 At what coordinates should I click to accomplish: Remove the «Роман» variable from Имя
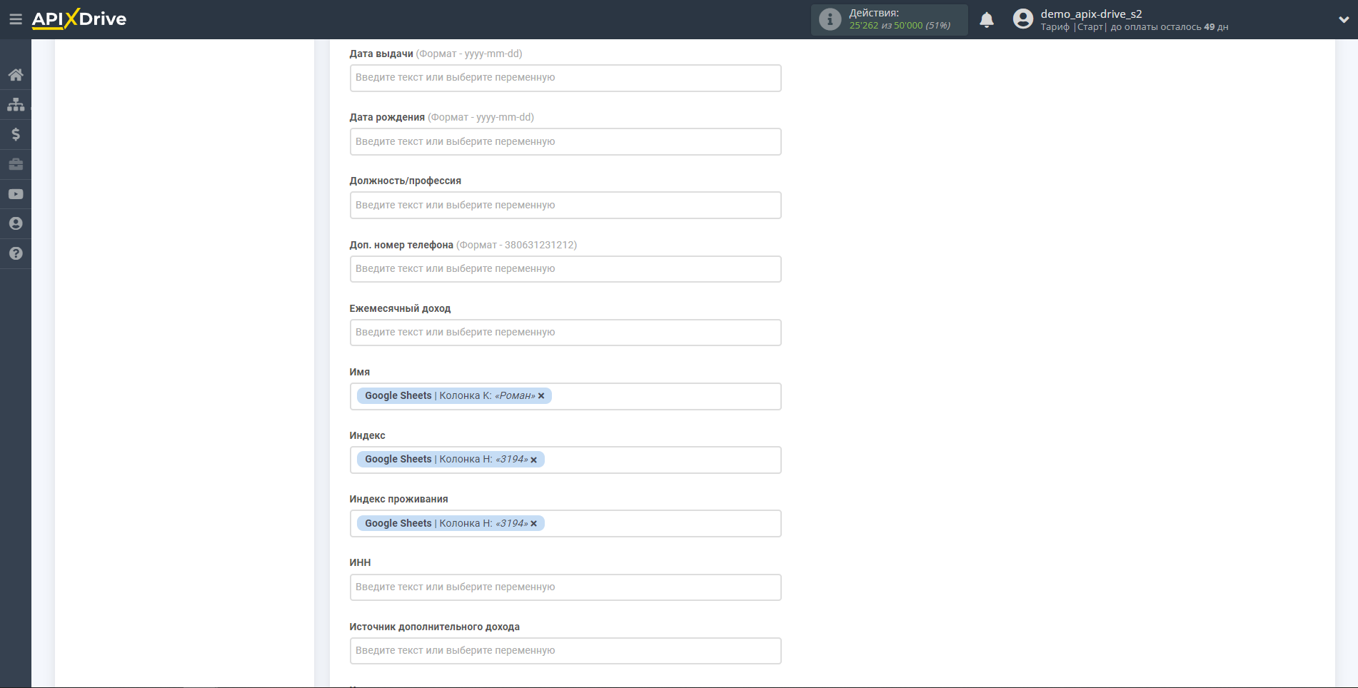pyautogui.click(x=541, y=396)
